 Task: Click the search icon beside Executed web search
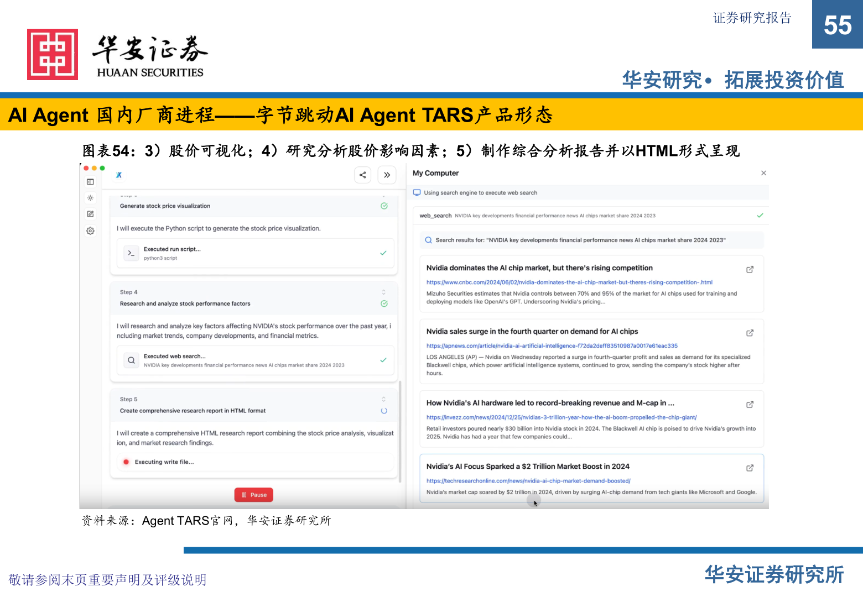pos(131,360)
